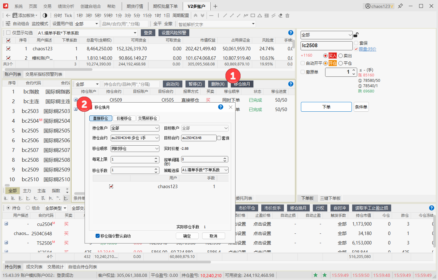Open the 全部类型 dropdown in positions panel

pyautogui.click(x=56, y=208)
